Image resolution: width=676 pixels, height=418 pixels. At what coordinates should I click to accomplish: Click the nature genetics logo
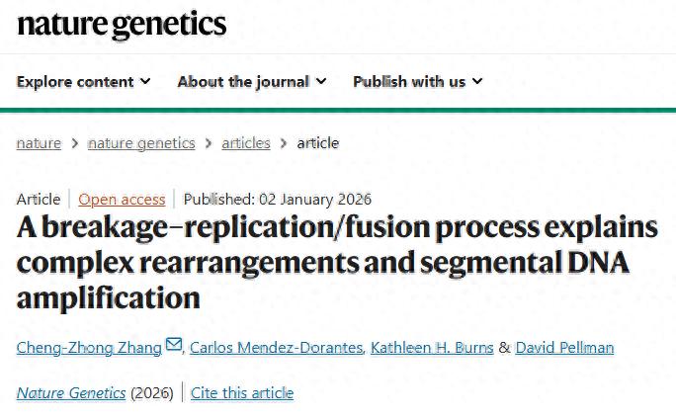pos(122,25)
